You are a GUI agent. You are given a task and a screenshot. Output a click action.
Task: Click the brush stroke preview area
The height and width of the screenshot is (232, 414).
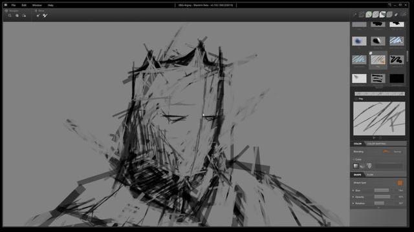tap(379, 119)
